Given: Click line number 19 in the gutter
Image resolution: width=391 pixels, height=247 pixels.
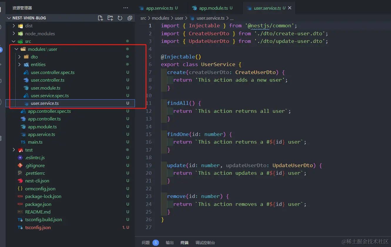Looking at the screenshot, I should (x=149, y=165).
